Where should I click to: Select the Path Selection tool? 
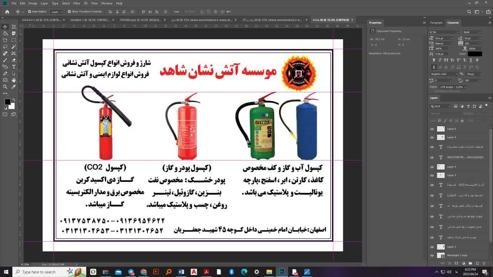(x=13, y=73)
